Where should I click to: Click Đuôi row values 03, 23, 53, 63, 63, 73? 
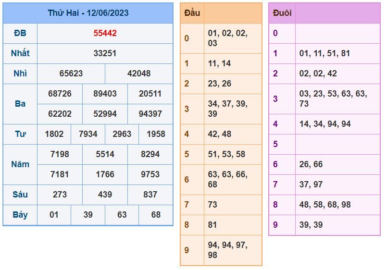click(333, 98)
